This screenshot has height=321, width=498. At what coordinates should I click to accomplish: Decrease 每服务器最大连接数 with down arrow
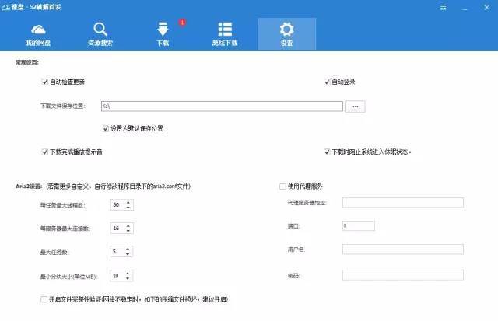(x=128, y=231)
